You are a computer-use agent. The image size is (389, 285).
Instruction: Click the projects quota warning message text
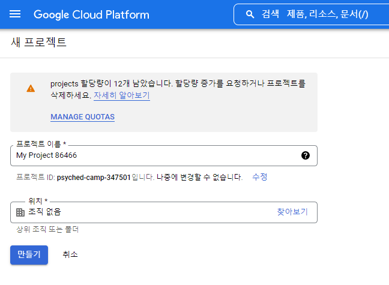click(178, 89)
